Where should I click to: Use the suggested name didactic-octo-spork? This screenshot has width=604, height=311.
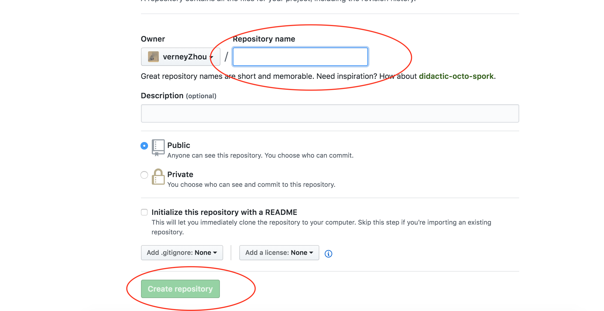tap(456, 76)
